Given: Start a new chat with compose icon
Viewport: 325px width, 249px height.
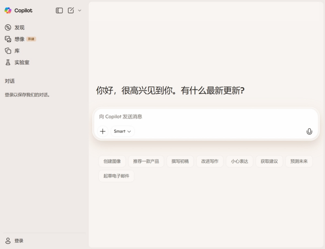Looking at the screenshot, I should click(71, 11).
